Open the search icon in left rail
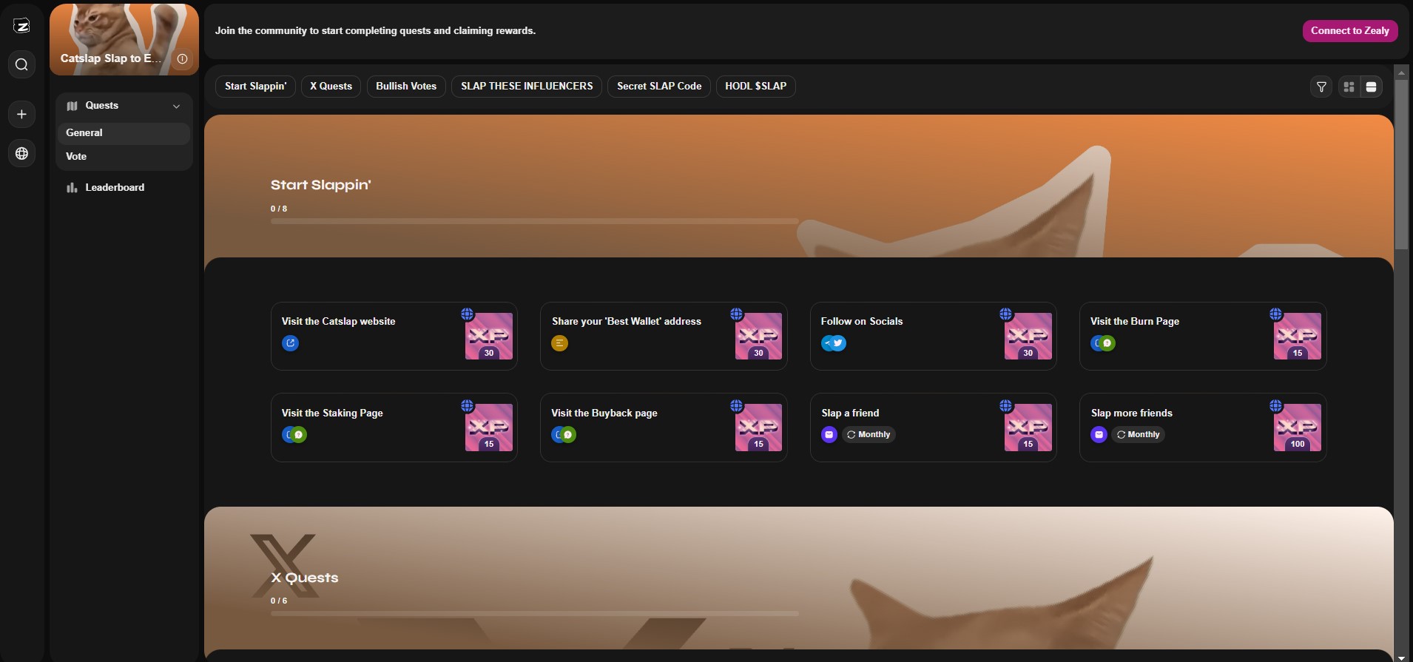 click(21, 64)
